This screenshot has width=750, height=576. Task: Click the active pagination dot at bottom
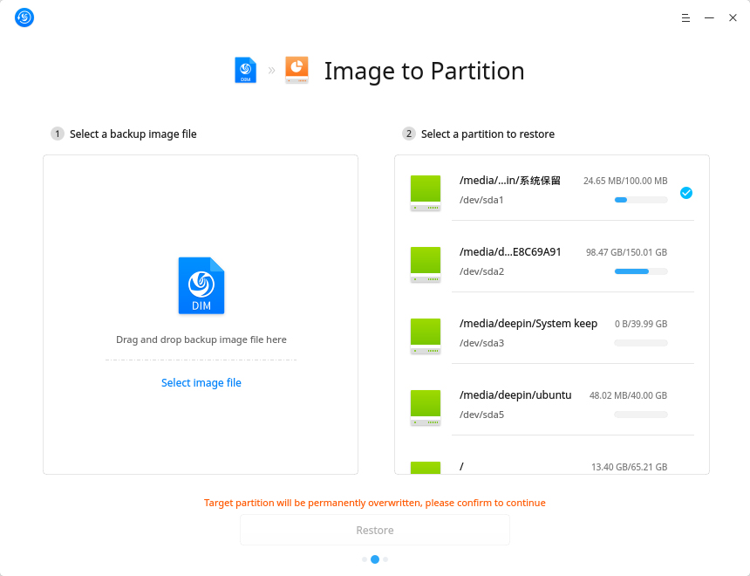click(x=375, y=559)
